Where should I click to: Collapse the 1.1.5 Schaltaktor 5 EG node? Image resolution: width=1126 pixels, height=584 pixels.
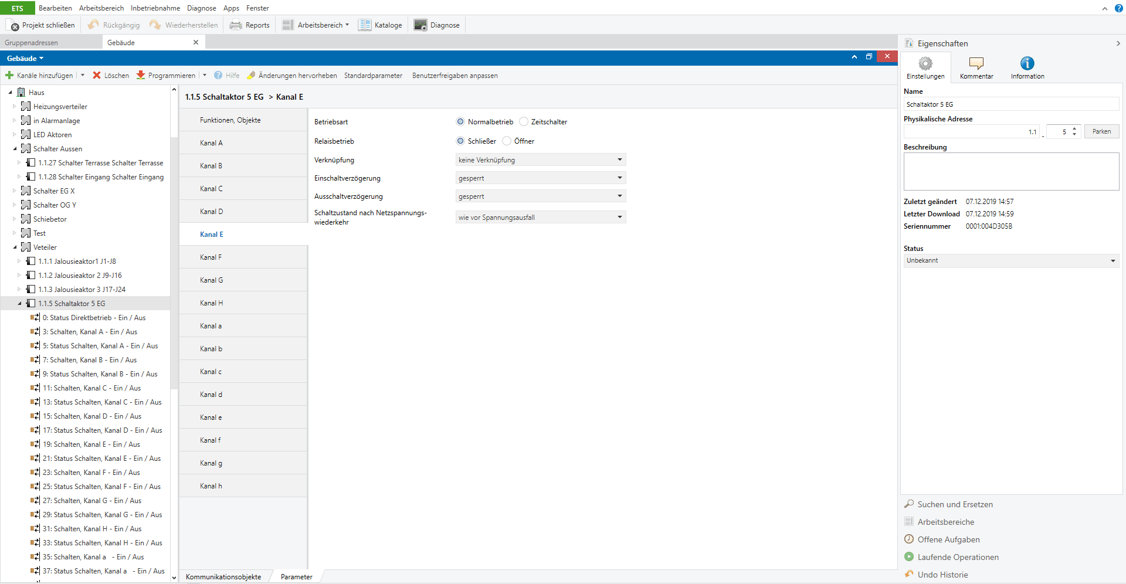pyautogui.click(x=19, y=304)
